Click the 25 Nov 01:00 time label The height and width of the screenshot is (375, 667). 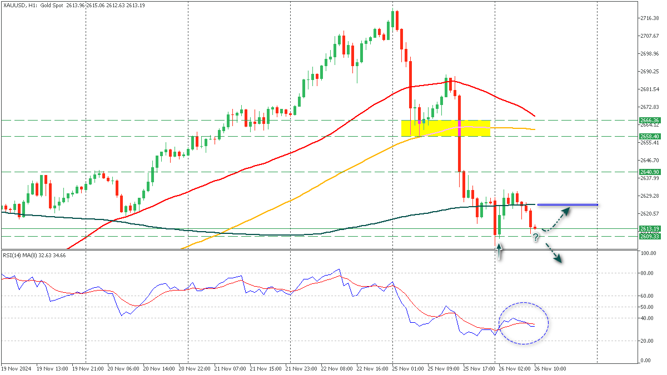coord(408,368)
